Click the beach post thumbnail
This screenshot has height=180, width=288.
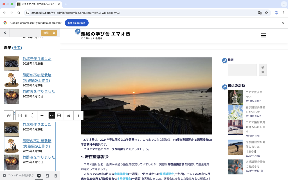(x=235, y=147)
